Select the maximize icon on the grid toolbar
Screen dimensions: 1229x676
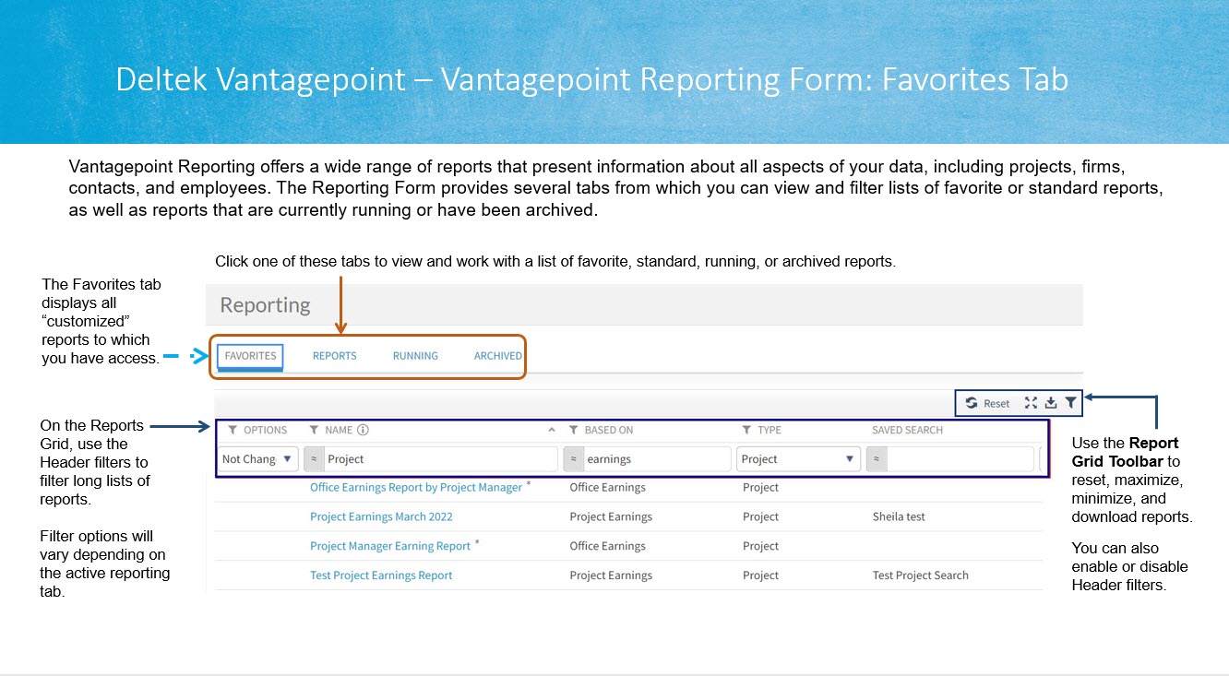click(x=1031, y=403)
